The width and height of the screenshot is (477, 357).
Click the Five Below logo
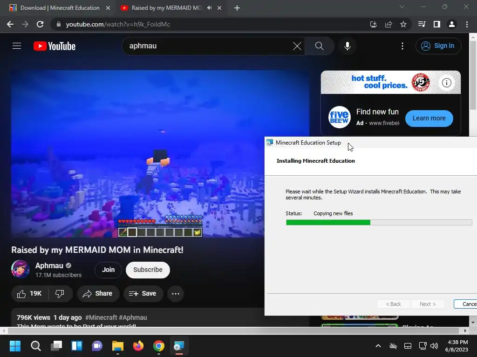tap(339, 117)
